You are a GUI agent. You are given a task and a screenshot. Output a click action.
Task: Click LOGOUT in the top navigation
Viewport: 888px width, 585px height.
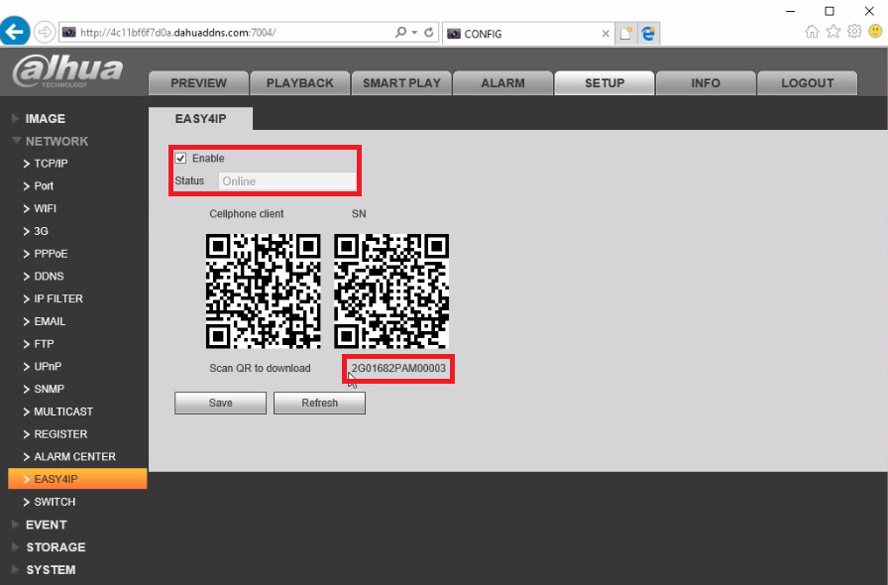click(807, 82)
